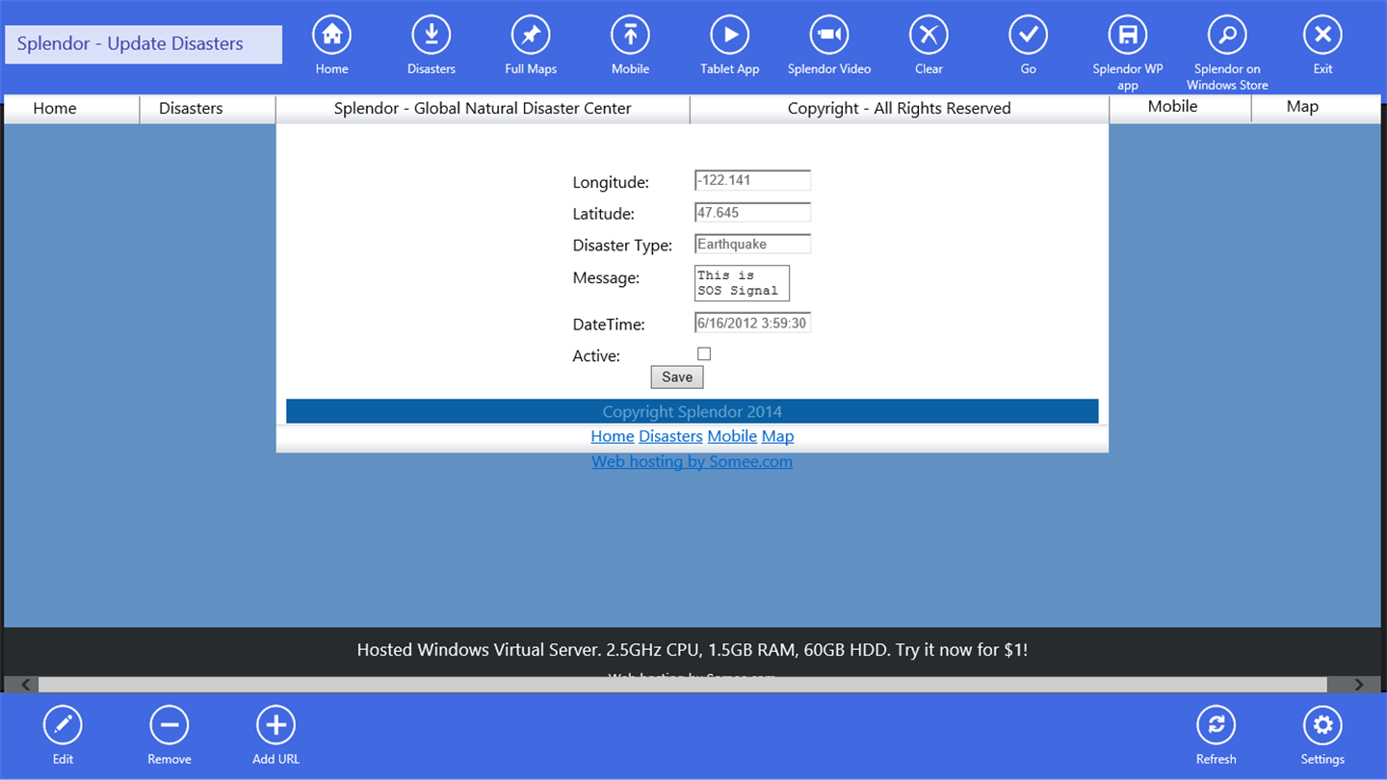
Task: Open the Web hosting by Somee.com link
Action: (693, 461)
